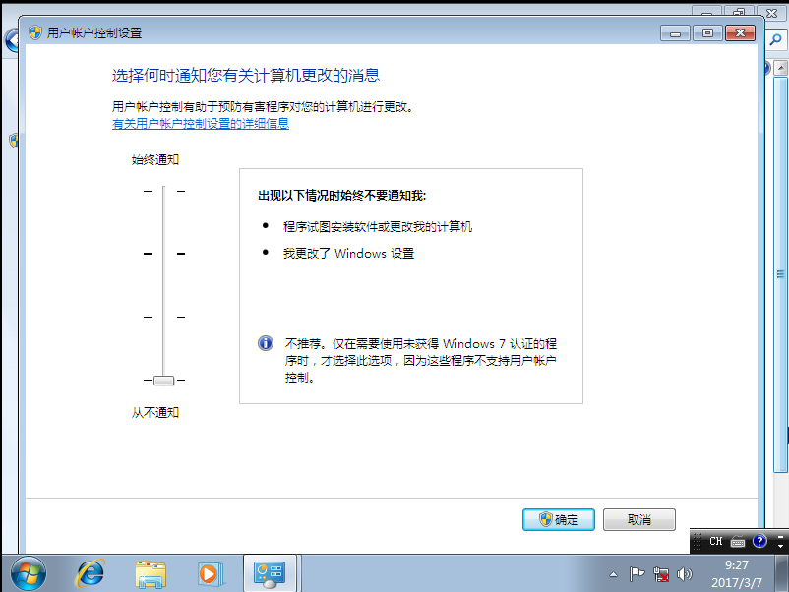789x592 pixels.
Task: Click the 始终通知 label
Action: pos(155,160)
